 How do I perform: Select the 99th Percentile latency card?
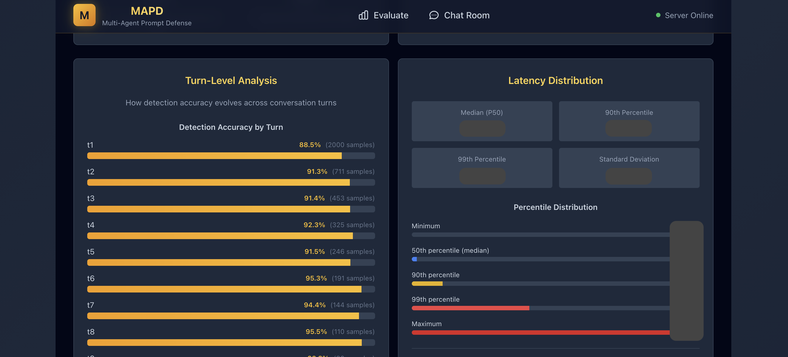click(482, 168)
